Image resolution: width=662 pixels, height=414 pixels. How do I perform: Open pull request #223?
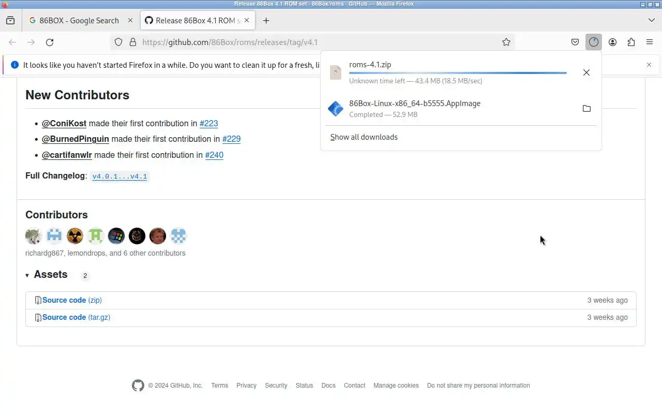coord(209,124)
